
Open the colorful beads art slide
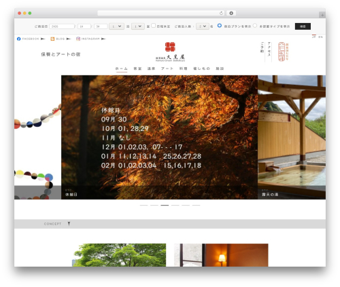pos(37,137)
